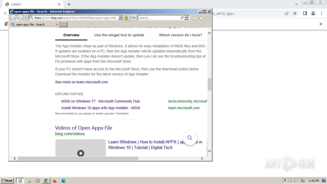The width and height of the screenshot is (327, 184).
Task: Open bing.com/videos link
Action: tap(70, 134)
